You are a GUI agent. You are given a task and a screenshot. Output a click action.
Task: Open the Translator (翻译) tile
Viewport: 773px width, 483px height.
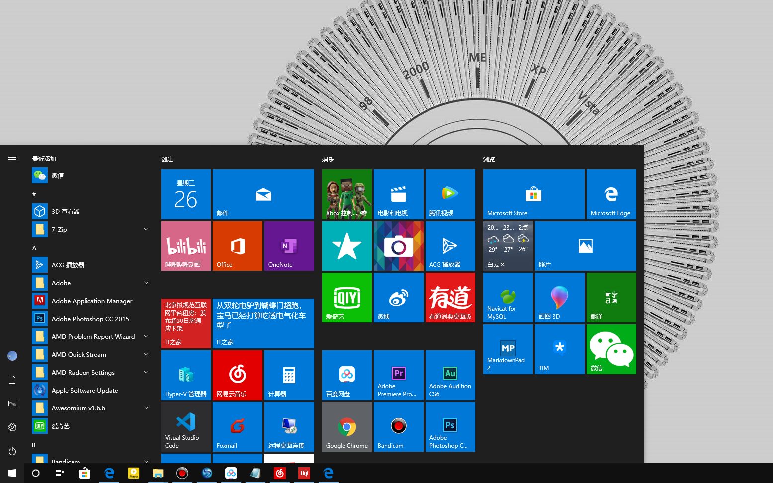611,298
